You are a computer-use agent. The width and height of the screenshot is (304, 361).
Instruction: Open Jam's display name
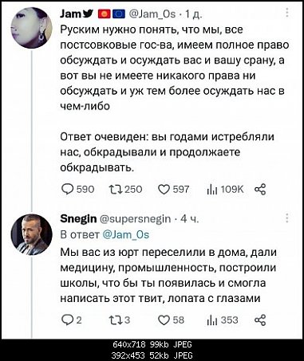point(73,14)
